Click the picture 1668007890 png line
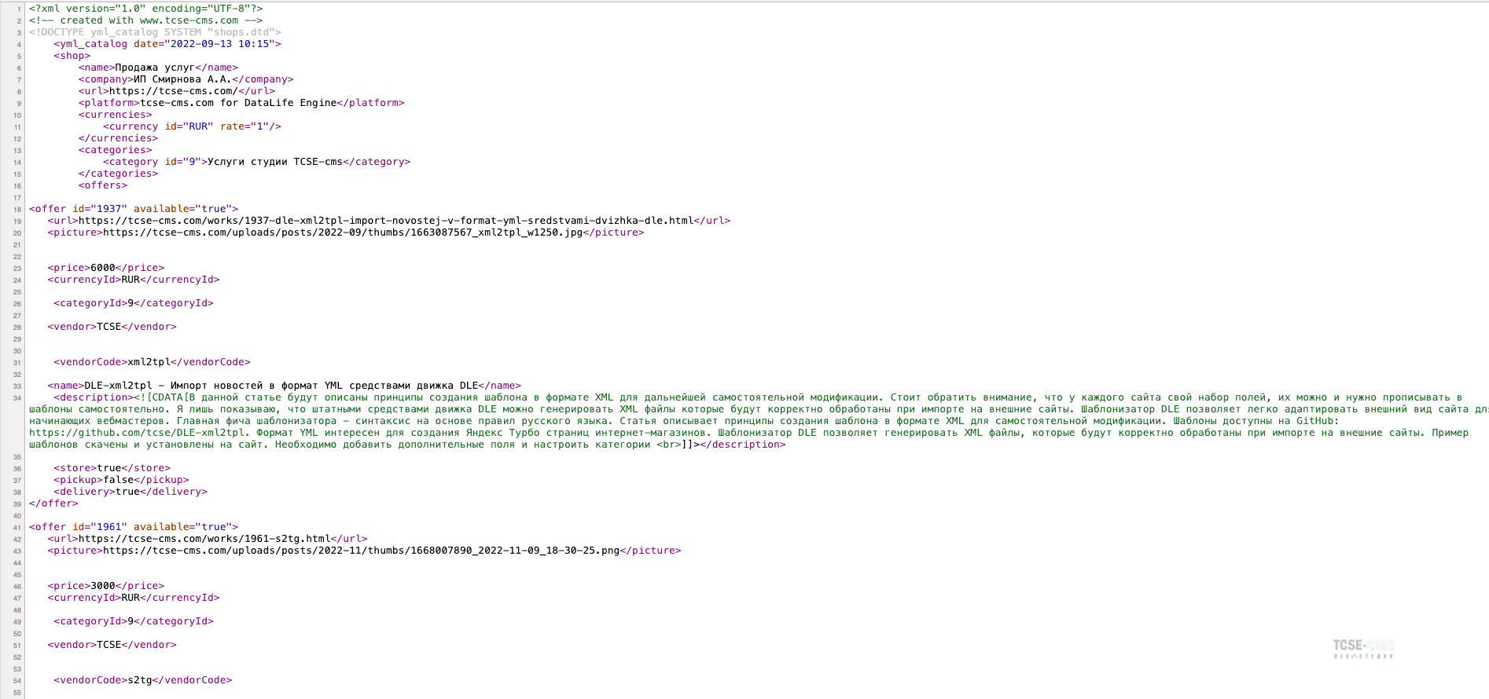 pyautogui.click(x=365, y=551)
